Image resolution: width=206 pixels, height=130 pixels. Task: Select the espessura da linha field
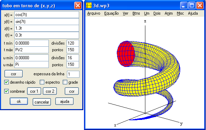click(x=73, y=74)
